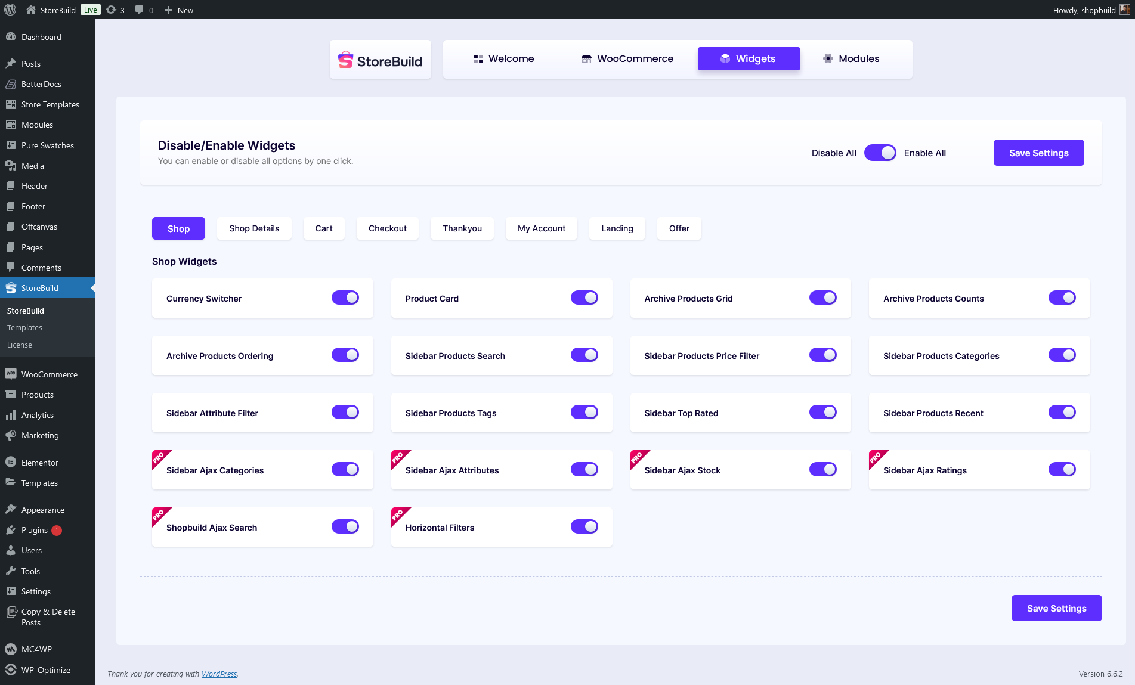Image resolution: width=1135 pixels, height=685 pixels.
Task: Switch to the WooCommerce tab
Action: click(x=627, y=58)
